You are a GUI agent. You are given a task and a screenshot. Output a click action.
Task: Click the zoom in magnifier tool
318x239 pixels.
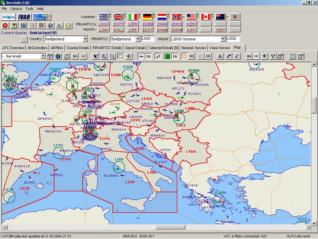pos(104,56)
